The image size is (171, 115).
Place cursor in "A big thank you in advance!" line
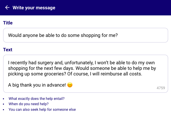(37, 85)
